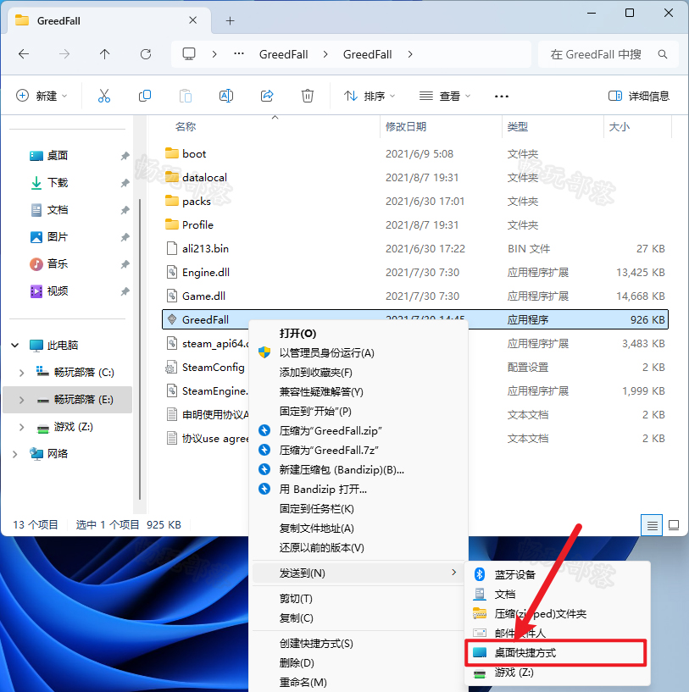Sort files by 大小 column header
Screen dimensions: 689x692
click(620, 127)
